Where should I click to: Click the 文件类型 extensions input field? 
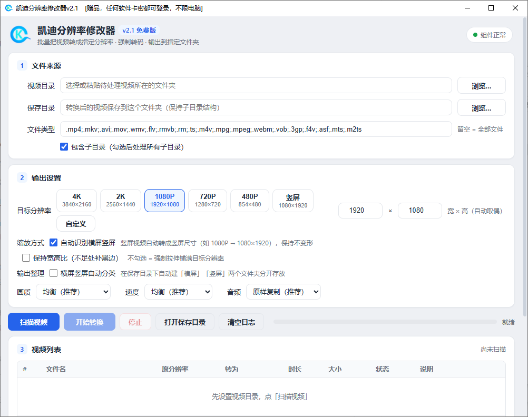pos(256,129)
